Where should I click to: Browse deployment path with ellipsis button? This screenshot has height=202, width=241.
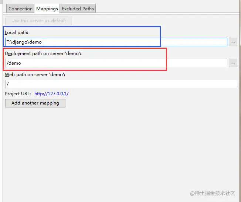pyautogui.click(x=233, y=63)
